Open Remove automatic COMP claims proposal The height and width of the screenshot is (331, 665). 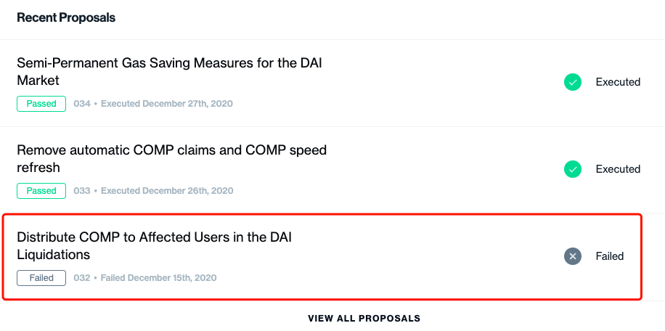click(x=172, y=159)
